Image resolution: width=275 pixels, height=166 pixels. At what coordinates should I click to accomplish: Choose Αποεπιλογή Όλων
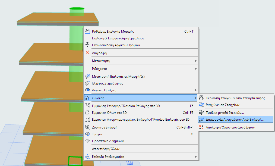pos(141,149)
